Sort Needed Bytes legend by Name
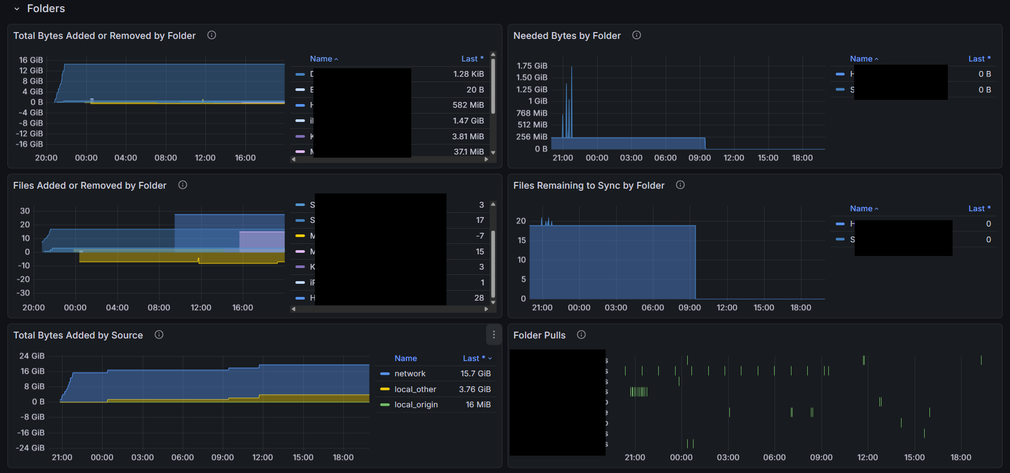This screenshot has width=1010, height=473. pos(861,59)
